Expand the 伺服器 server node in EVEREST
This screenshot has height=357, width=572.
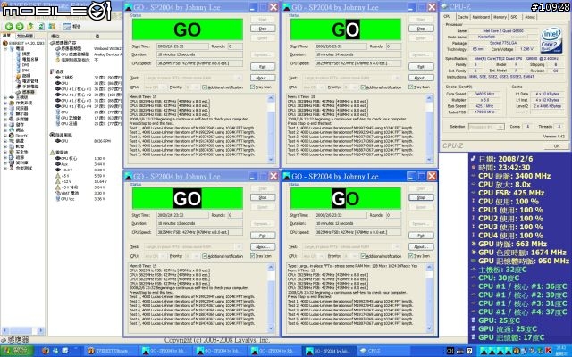5,108
